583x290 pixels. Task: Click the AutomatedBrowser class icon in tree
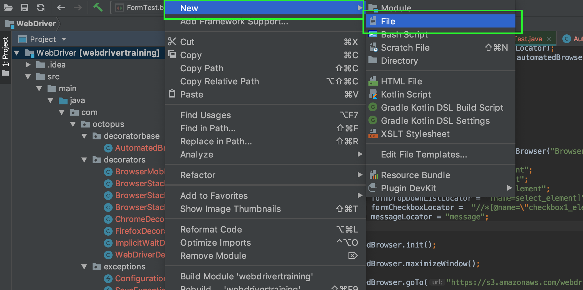(108, 148)
